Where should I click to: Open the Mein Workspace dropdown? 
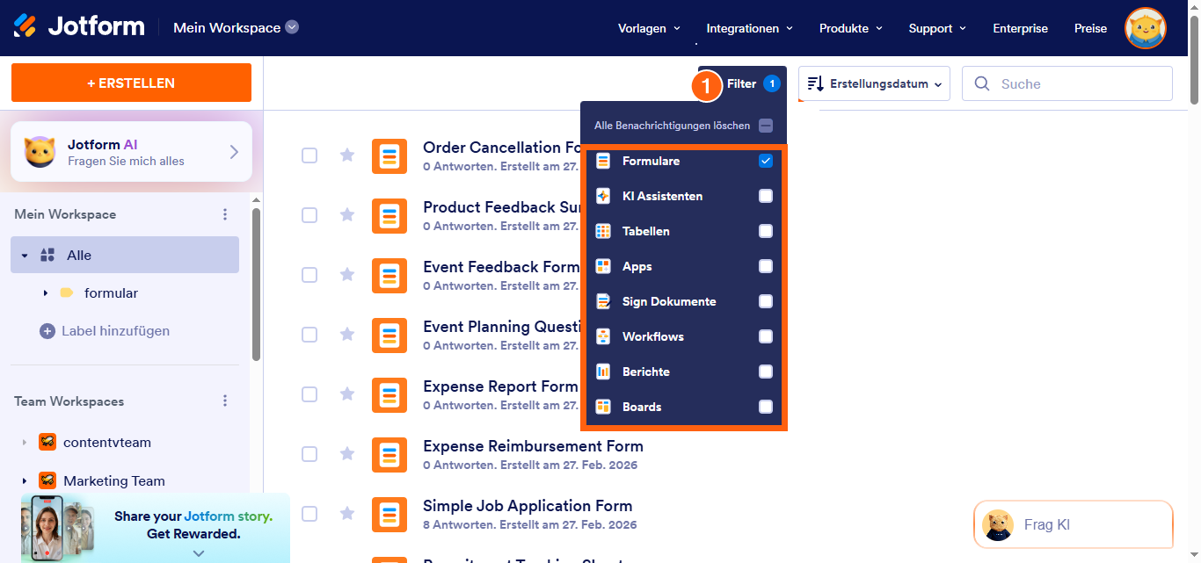290,27
